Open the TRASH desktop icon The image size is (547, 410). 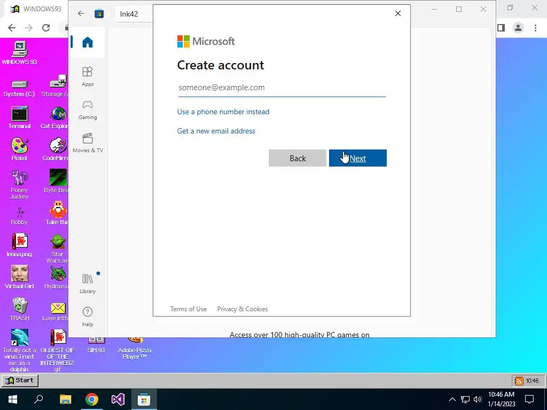(19, 309)
